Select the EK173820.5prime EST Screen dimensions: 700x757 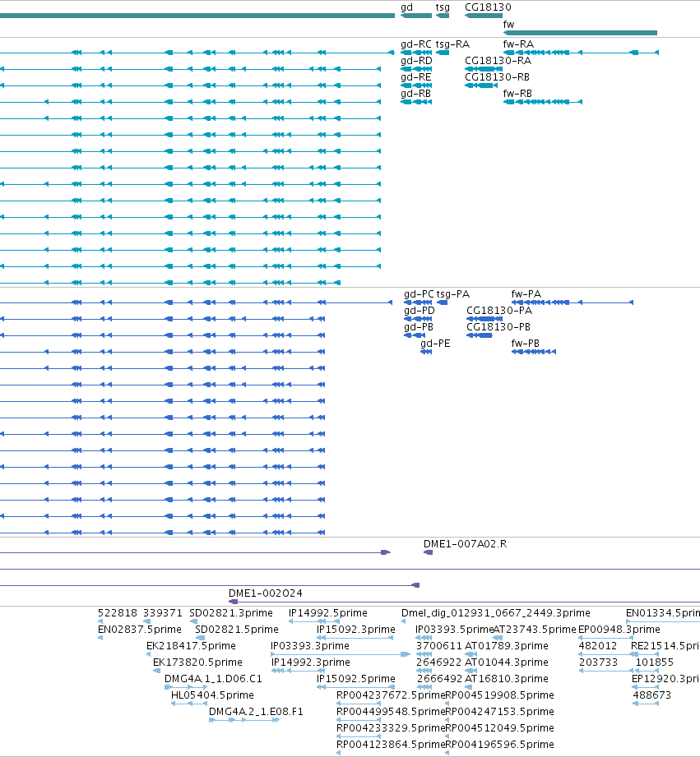(x=156, y=671)
